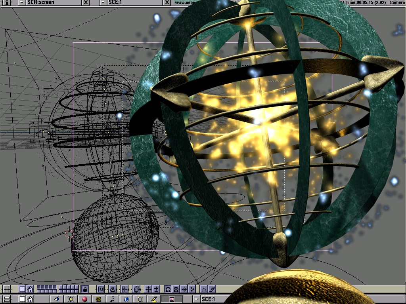Image resolution: width=406 pixels, height=304 pixels.
Task: Select the Display buttons tab icon
Action: click(x=172, y=299)
